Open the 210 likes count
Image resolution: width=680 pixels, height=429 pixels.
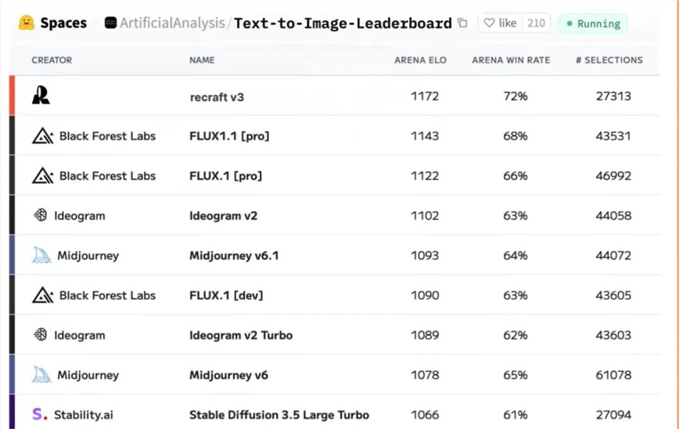tap(537, 23)
